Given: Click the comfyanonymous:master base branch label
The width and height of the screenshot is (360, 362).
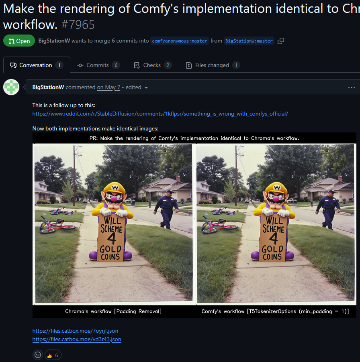Looking at the screenshot, I should [x=180, y=41].
